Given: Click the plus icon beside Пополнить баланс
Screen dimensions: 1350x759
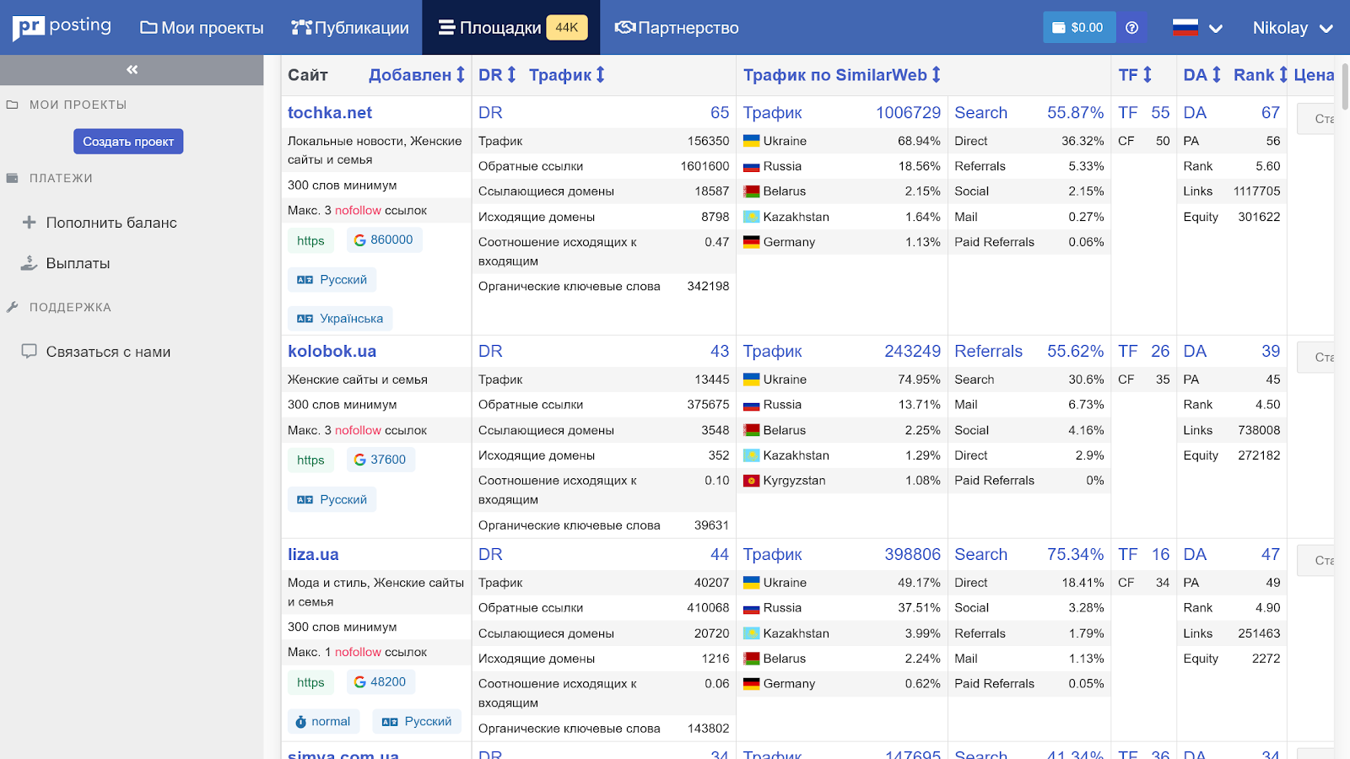Looking at the screenshot, I should tap(30, 223).
